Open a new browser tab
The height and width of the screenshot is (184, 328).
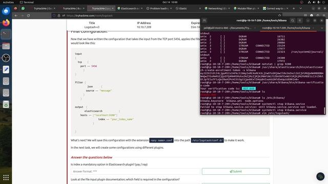pos(294,8)
